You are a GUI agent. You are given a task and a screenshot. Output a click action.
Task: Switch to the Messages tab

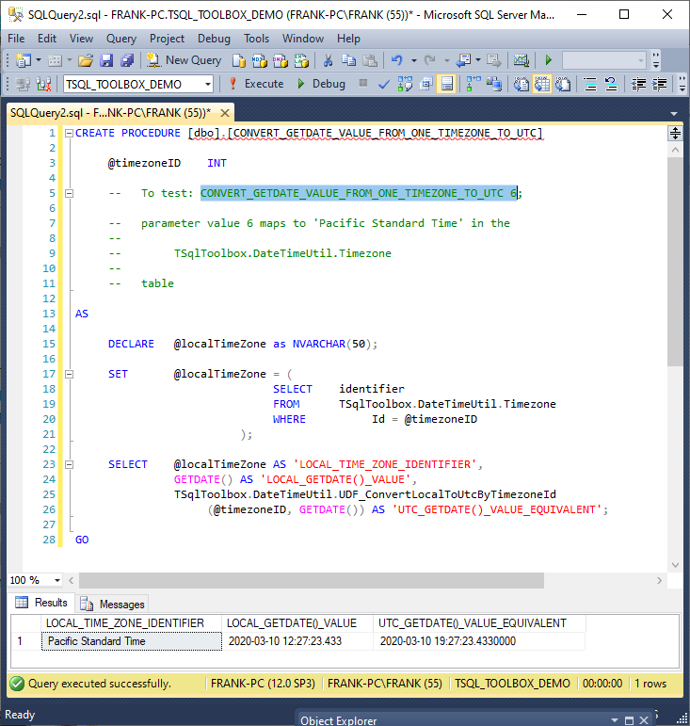[114, 604]
